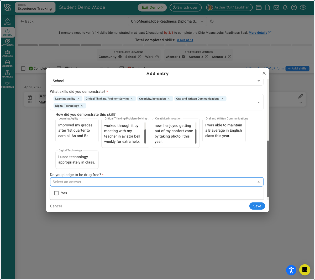
Task: Click Cancel in Add entry dialog
Action: point(56,206)
